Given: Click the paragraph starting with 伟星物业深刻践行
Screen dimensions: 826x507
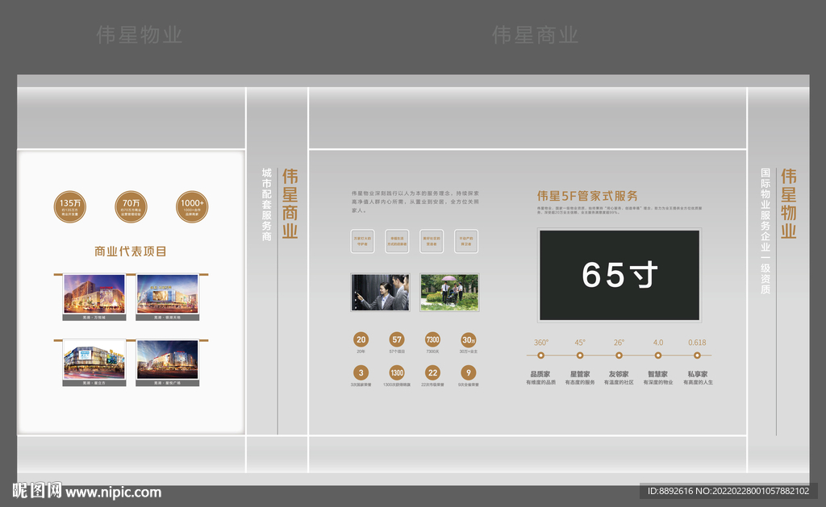Looking at the screenshot, I should 415,202.
